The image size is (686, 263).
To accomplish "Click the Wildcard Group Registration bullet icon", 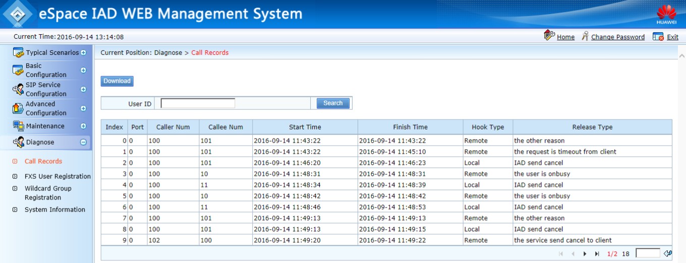I will point(15,188).
